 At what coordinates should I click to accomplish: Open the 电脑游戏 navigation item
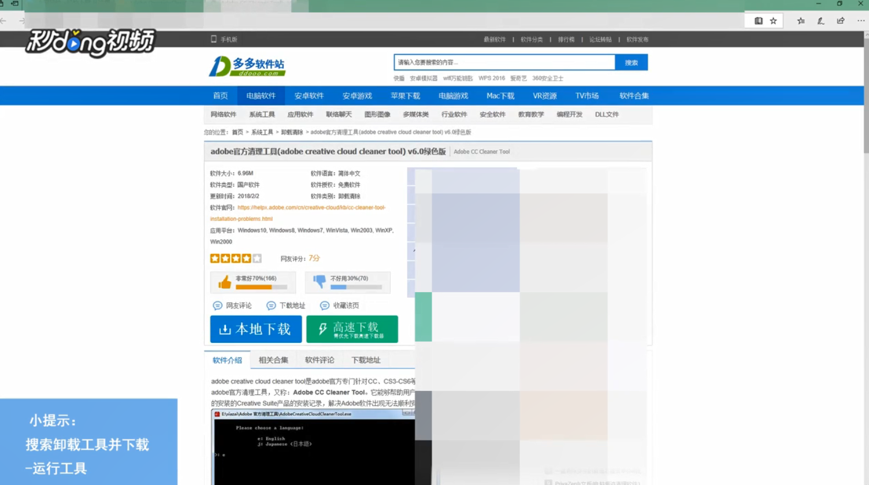[x=453, y=96]
